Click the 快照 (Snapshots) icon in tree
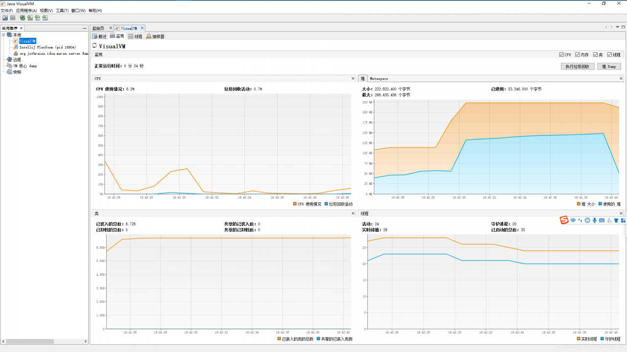 [9, 72]
